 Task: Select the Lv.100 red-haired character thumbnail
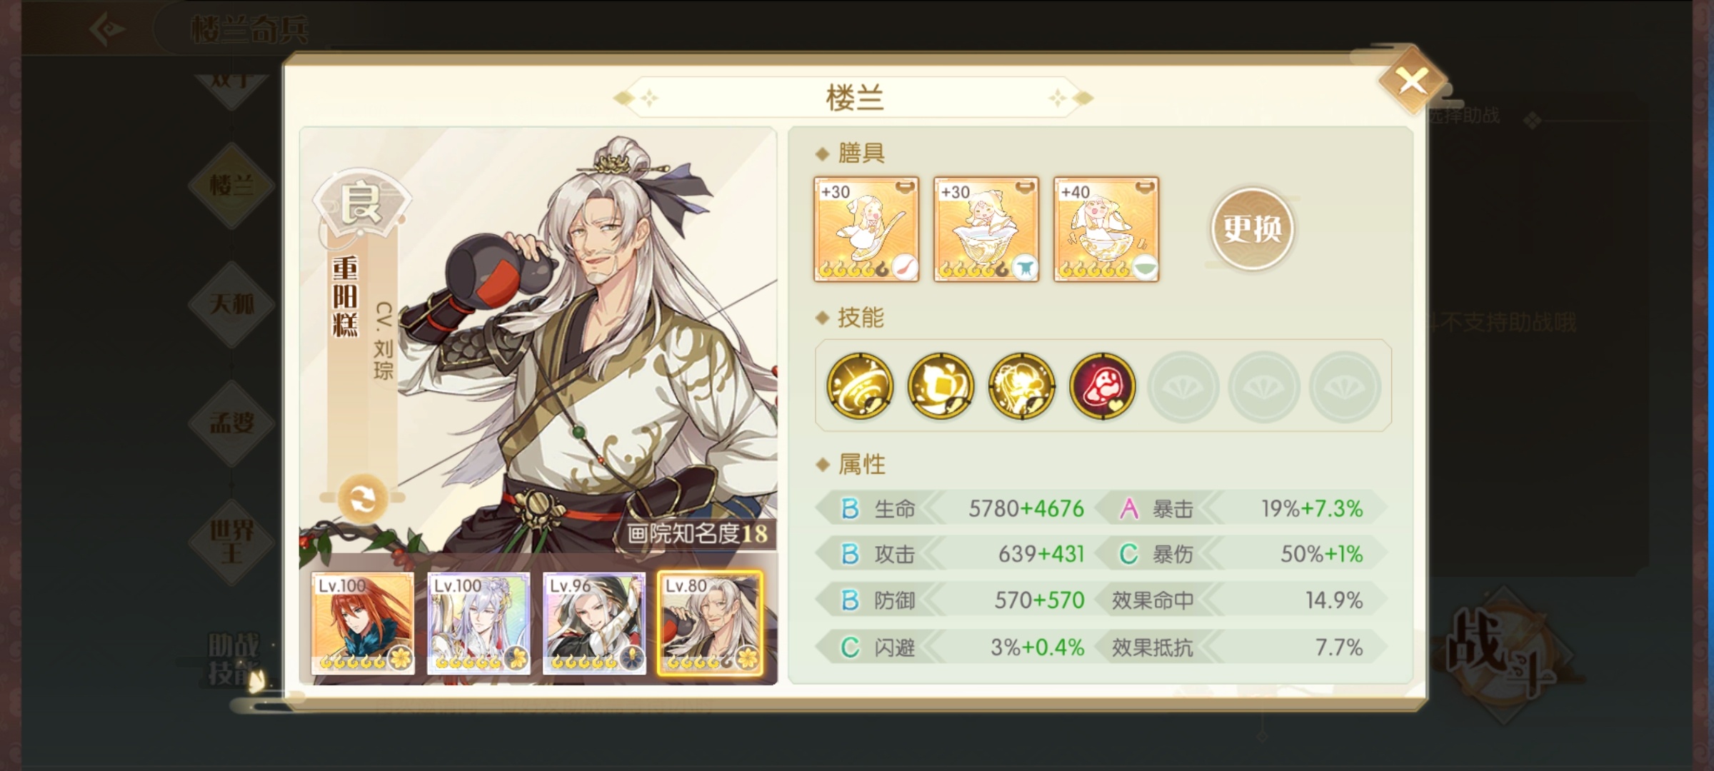[x=363, y=623]
